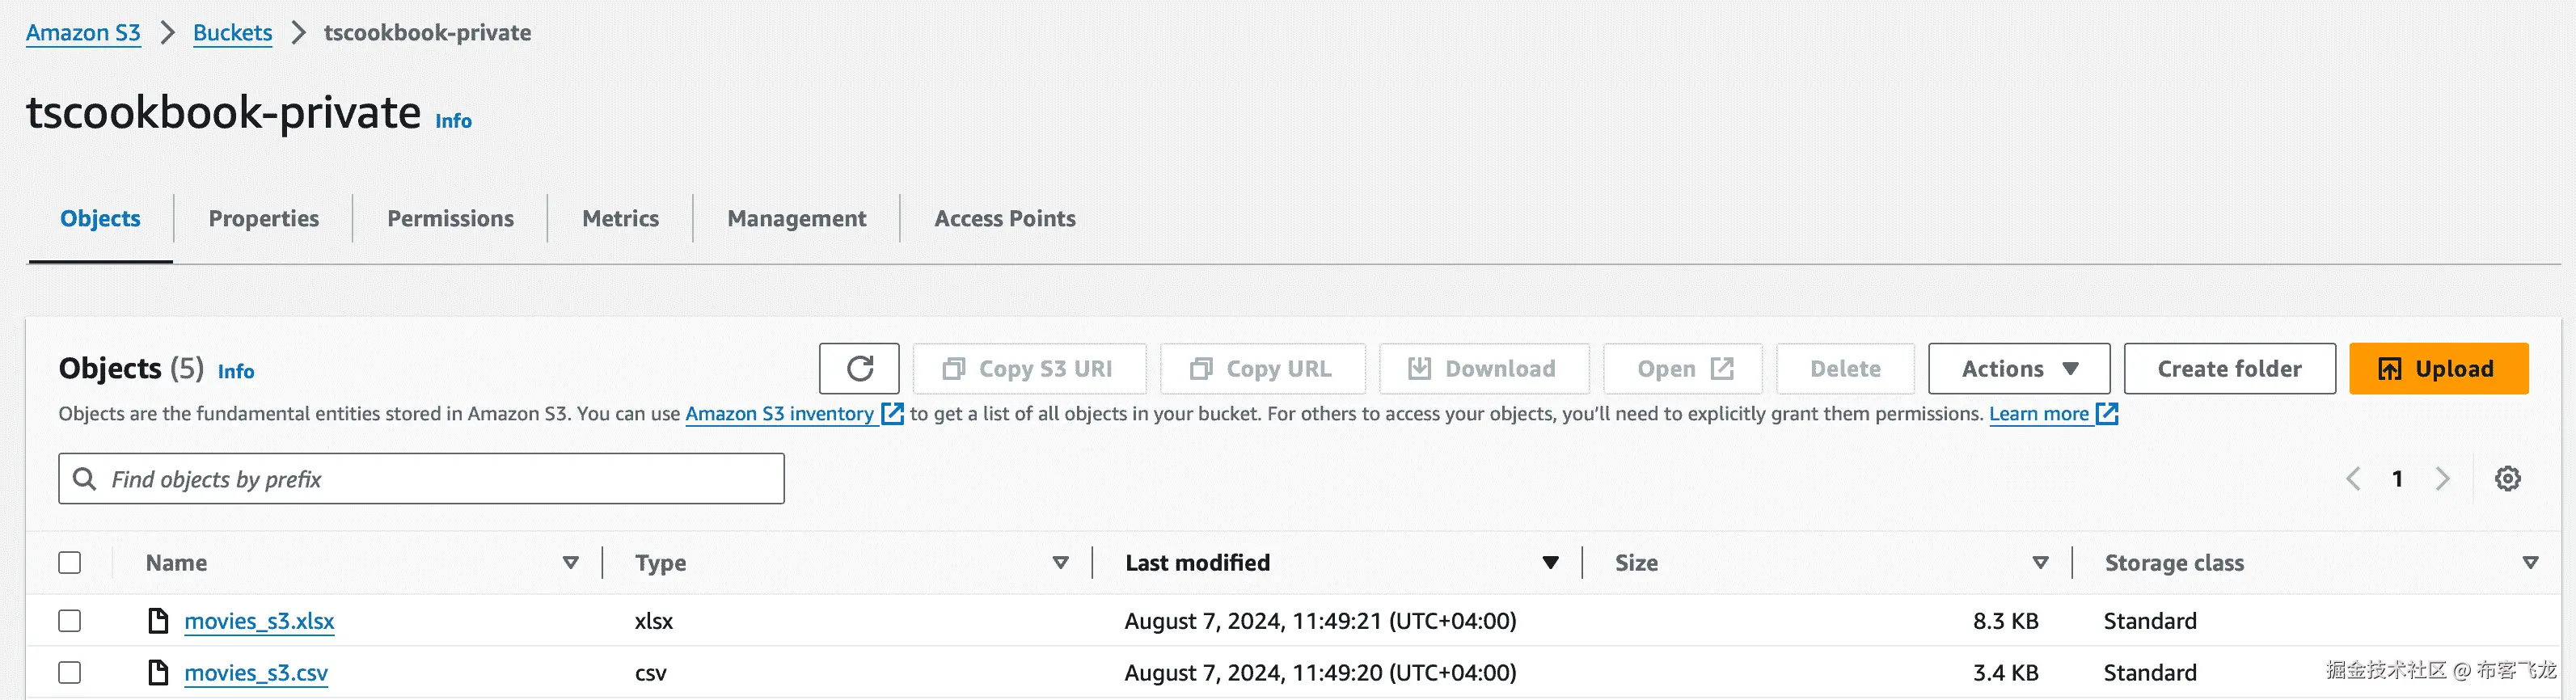This screenshot has height=700, width=2576.
Task: Check the movies_s3.csv row checkbox
Action: click(70, 673)
